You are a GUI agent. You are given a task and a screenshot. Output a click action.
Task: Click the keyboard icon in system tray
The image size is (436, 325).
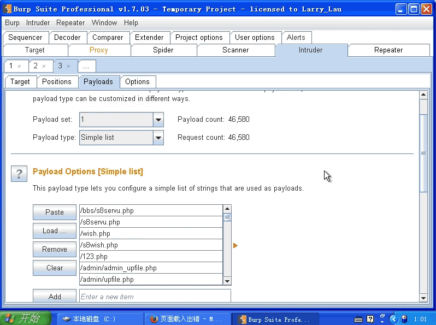click(358, 319)
